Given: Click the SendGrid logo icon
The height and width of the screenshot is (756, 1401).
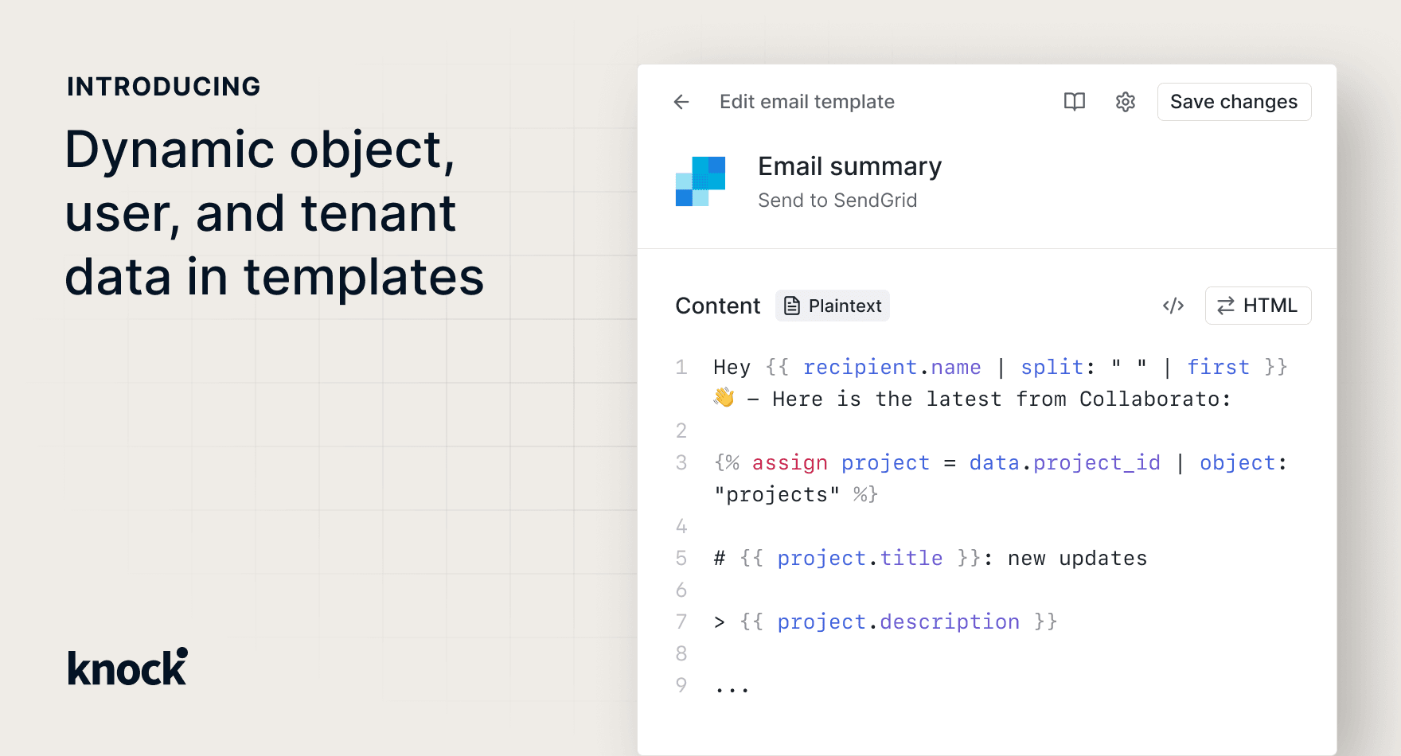Looking at the screenshot, I should click(x=700, y=181).
